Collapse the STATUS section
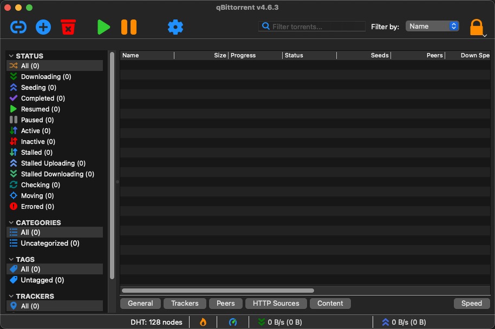The image size is (495, 329). 11,56
